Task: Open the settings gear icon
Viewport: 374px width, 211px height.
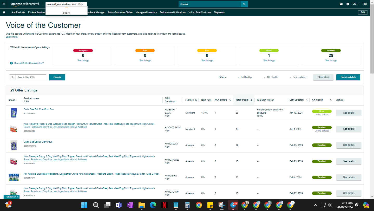Action: click(x=348, y=4)
